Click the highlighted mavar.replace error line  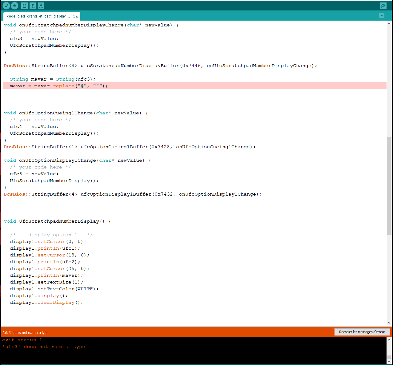point(195,86)
